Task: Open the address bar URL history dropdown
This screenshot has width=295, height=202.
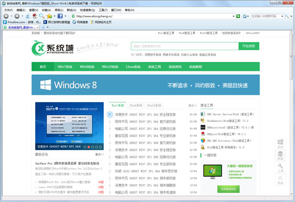Action: point(234,16)
